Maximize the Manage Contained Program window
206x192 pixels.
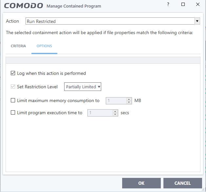coord(183,5)
